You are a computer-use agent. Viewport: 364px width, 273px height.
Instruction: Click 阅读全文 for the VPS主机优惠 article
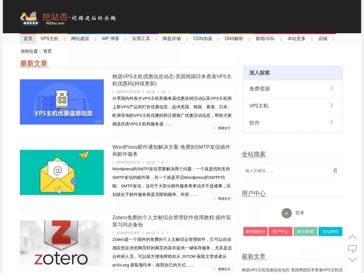point(222,128)
